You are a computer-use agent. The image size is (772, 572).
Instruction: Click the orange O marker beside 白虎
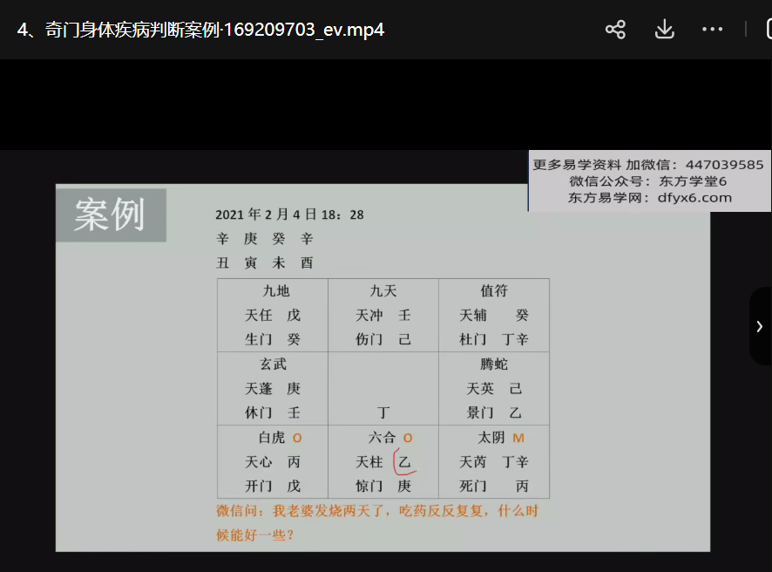(x=297, y=438)
